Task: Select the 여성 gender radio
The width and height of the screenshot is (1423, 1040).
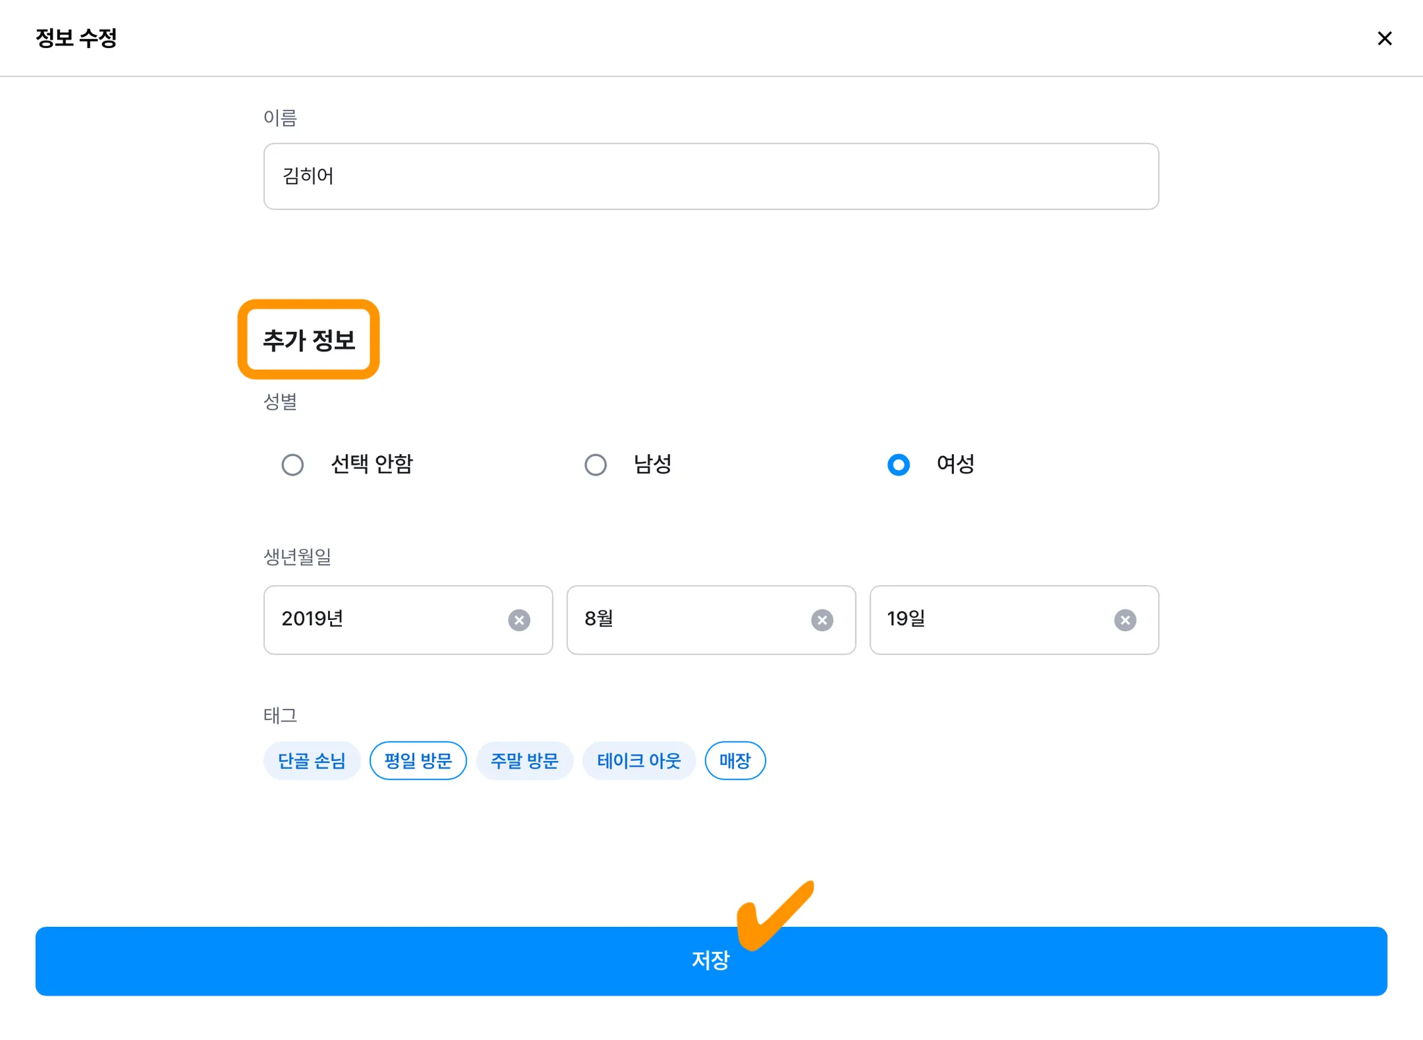Action: tap(898, 464)
